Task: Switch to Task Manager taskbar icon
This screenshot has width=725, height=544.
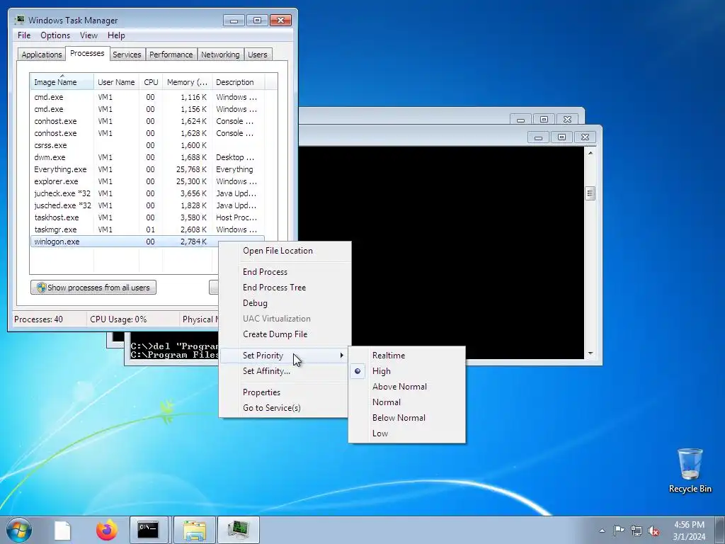Action: [x=238, y=530]
